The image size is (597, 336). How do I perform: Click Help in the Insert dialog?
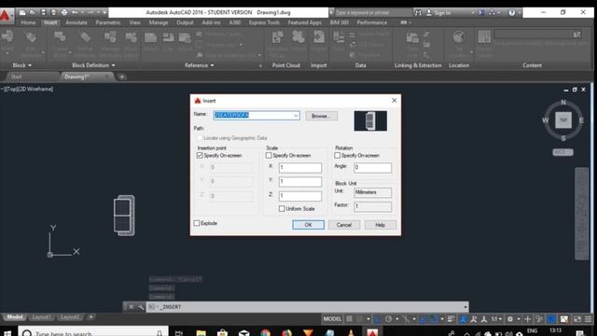click(380, 225)
